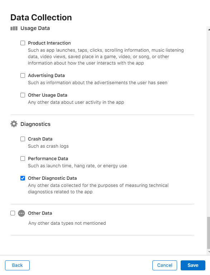
Task: Click the Save button
Action: pos(193,265)
